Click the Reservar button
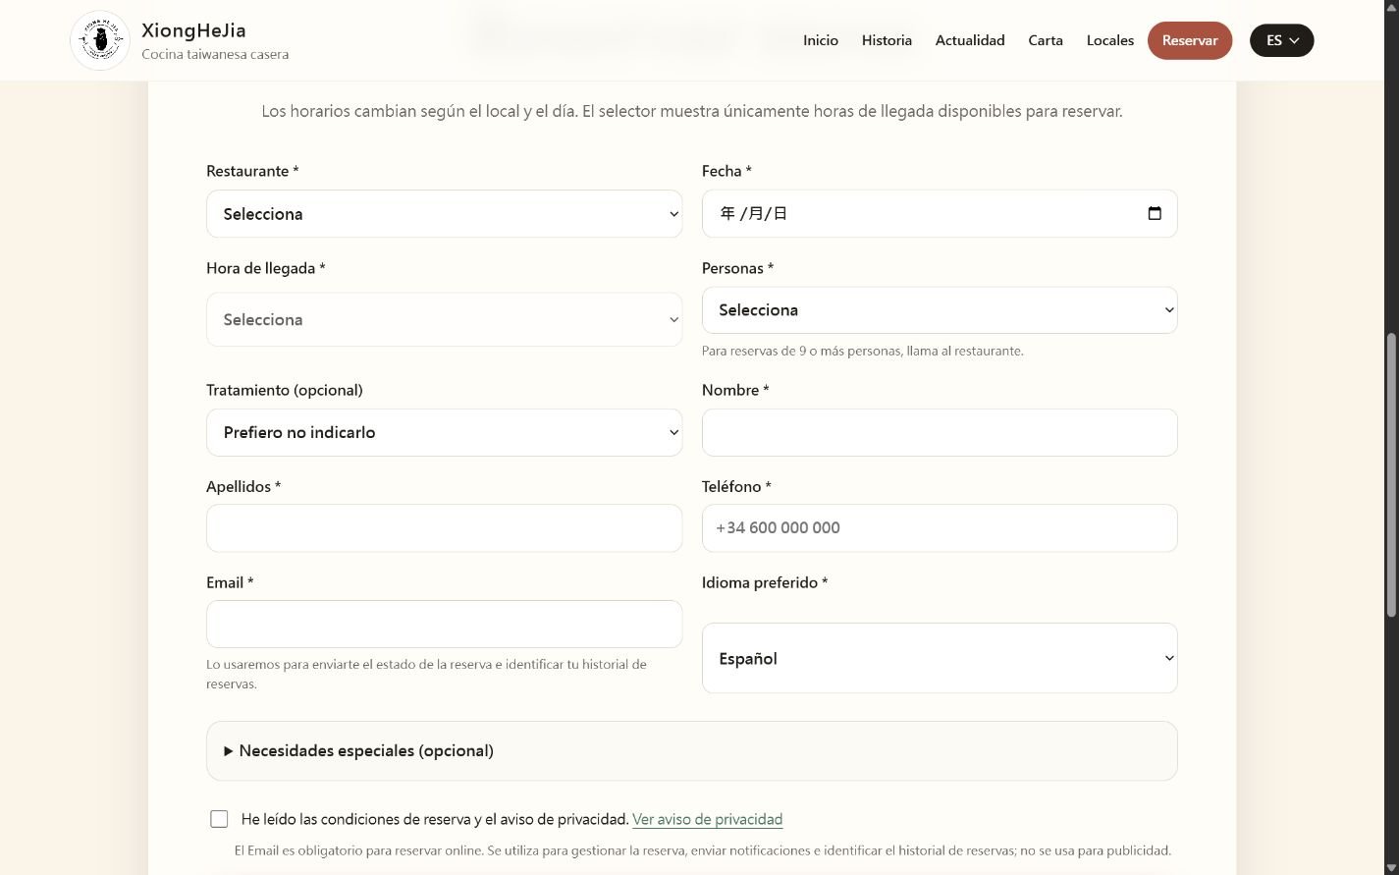 coord(1190,40)
